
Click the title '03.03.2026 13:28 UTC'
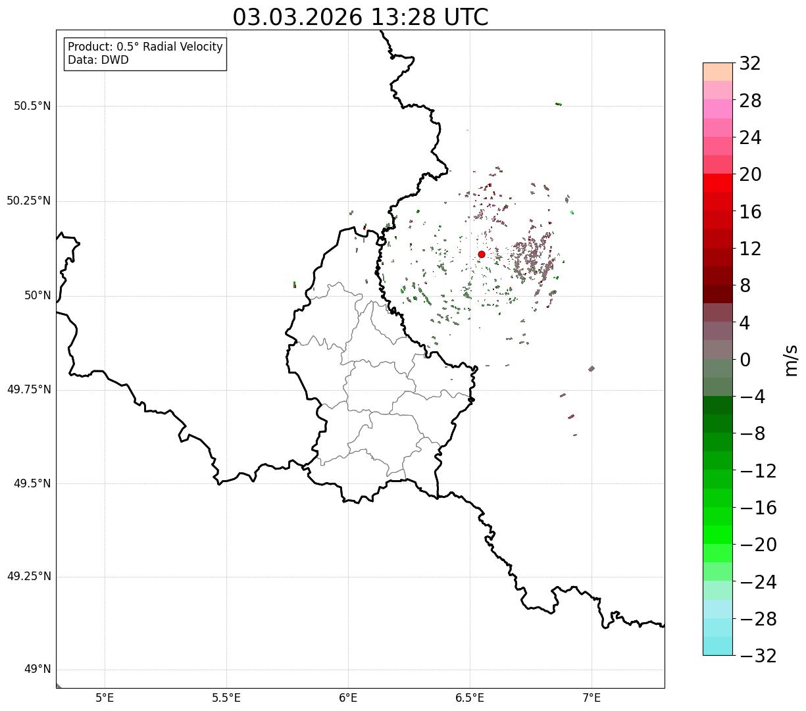pos(361,17)
